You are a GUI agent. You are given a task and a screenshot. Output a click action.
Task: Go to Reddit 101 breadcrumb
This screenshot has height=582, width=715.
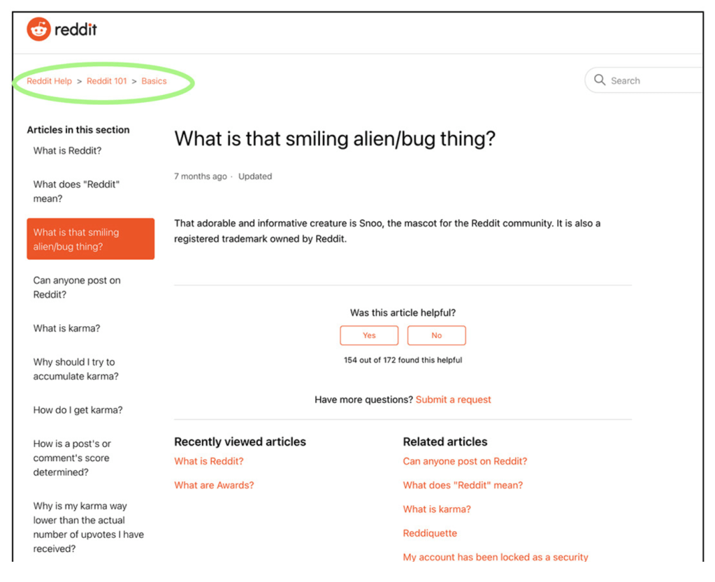[x=107, y=81]
